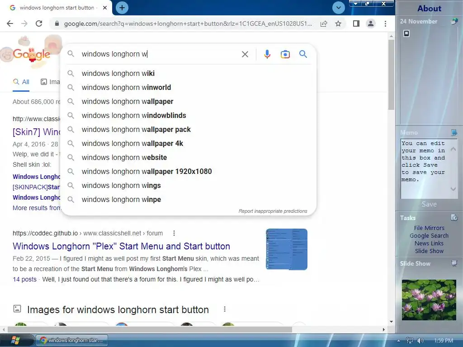Image resolution: width=463 pixels, height=347 pixels.
Task: Choose suggestion windows longhorn winpe
Action: click(189, 199)
